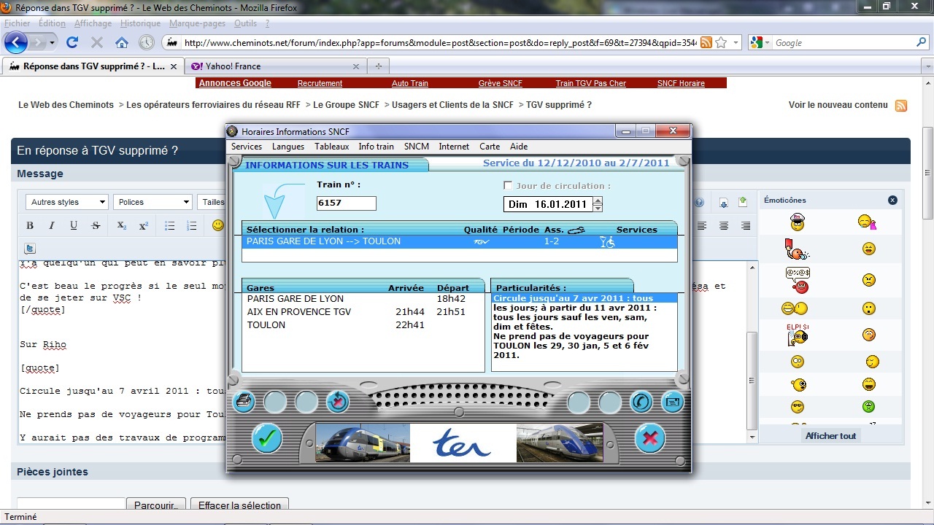This screenshot has width=934, height=525.
Task: Click the Effacer la sélection button
Action: pos(240,505)
